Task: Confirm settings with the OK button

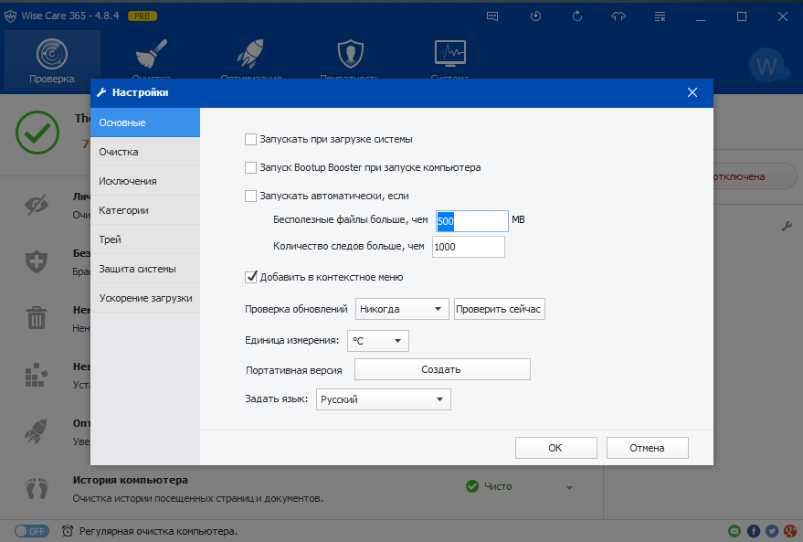Action: tap(556, 448)
